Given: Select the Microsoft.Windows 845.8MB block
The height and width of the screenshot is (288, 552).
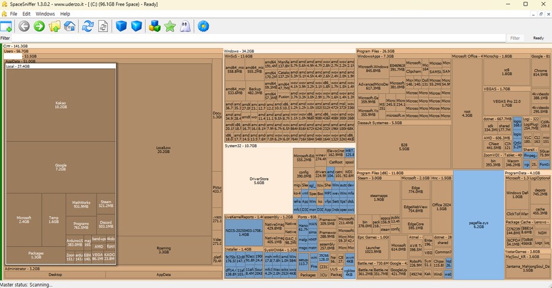Looking at the screenshot, I should pos(373,68).
